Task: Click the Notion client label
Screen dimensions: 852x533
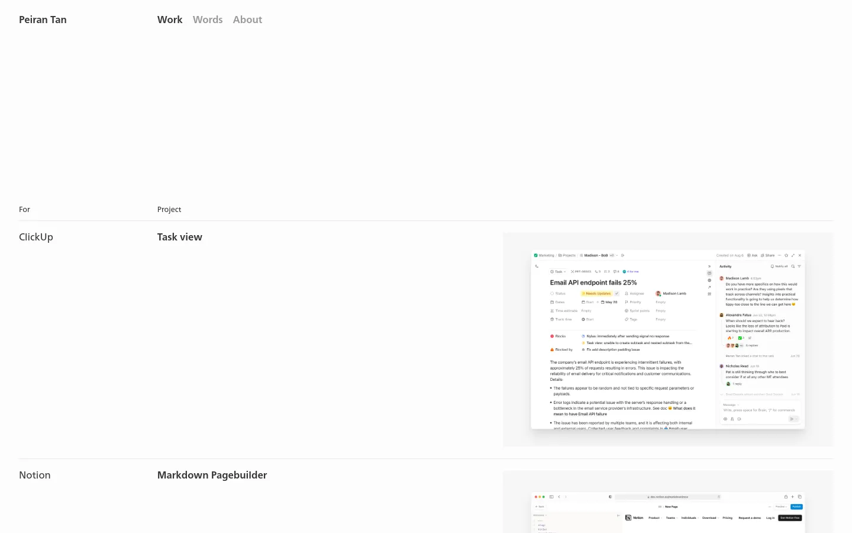Action: click(x=35, y=475)
